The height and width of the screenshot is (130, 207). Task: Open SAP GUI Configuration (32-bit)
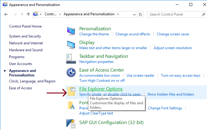pos(111,123)
